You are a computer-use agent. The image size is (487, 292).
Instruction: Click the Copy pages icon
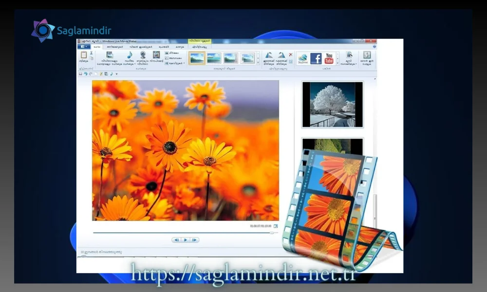point(92,58)
